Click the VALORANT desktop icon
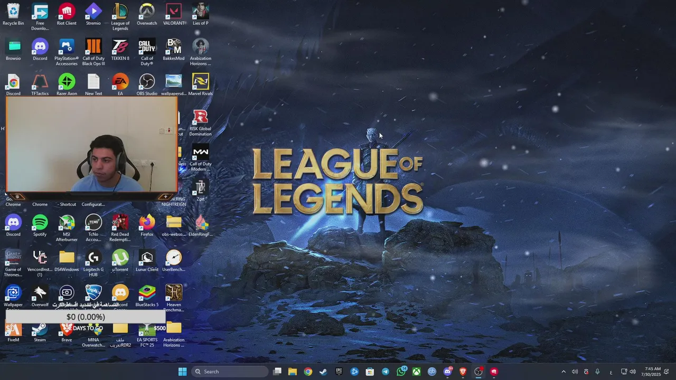 click(x=174, y=14)
